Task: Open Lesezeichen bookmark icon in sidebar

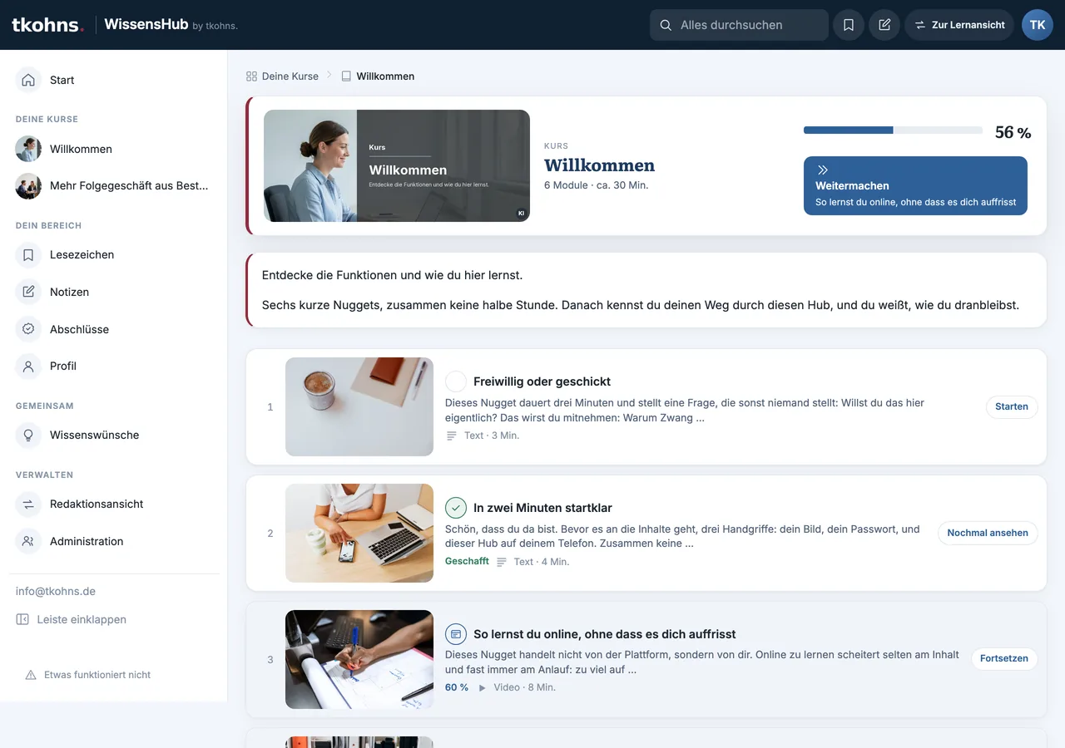Action: pos(28,255)
